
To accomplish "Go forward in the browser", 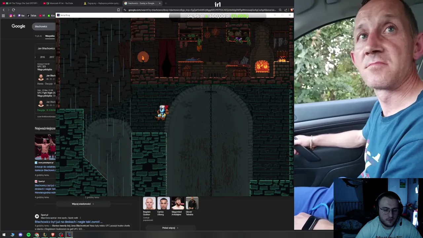I will [x=9, y=10].
